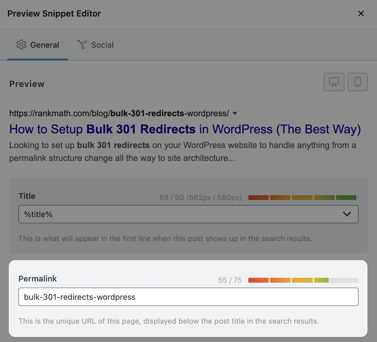Click the Permalink help description text

[x=169, y=321]
